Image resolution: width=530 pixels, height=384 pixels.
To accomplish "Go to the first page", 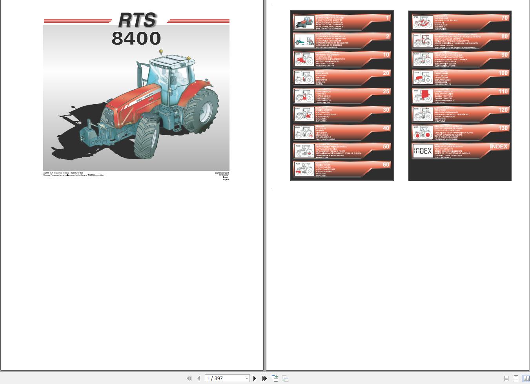I will click(189, 378).
